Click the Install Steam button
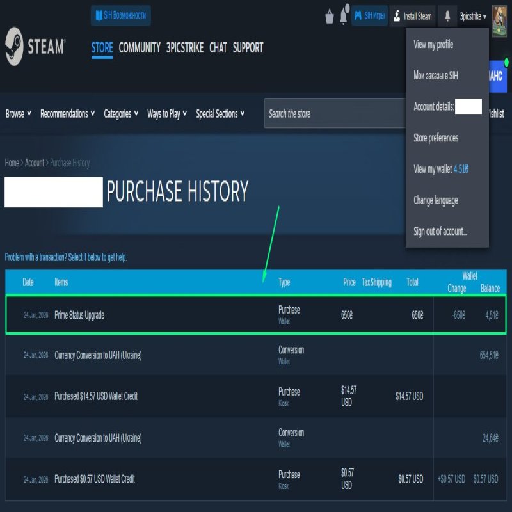 [x=412, y=17]
